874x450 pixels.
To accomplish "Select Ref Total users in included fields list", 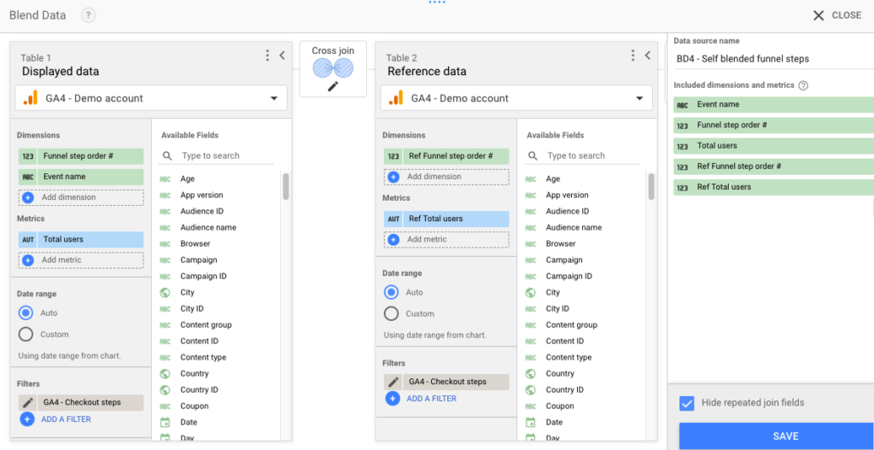I will (x=773, y=187).
